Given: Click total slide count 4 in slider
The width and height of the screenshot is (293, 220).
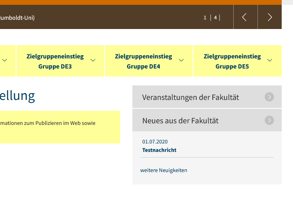Looking at the screenshot, I should 216,18.
